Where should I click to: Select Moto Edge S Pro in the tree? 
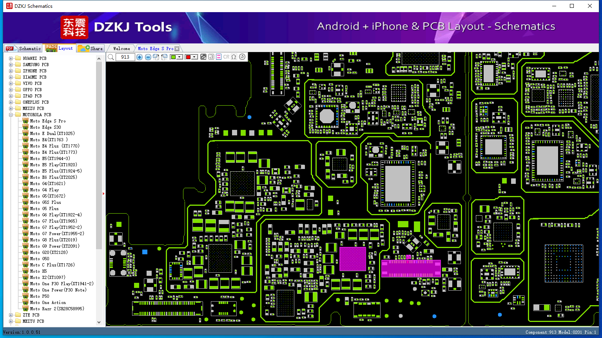tap(48, 121)
